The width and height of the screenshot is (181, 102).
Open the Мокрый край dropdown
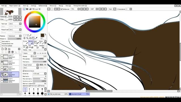tap(15, 29)
